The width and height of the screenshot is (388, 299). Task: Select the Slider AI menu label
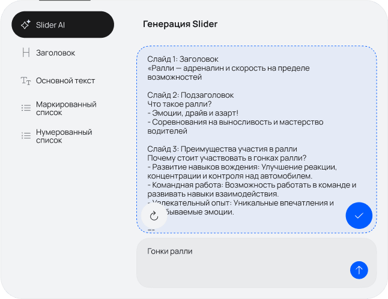pos(50,25)
